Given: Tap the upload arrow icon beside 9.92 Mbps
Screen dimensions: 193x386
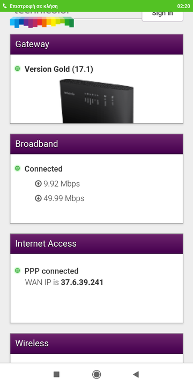Looking at the screenshot, I should 38,184.
